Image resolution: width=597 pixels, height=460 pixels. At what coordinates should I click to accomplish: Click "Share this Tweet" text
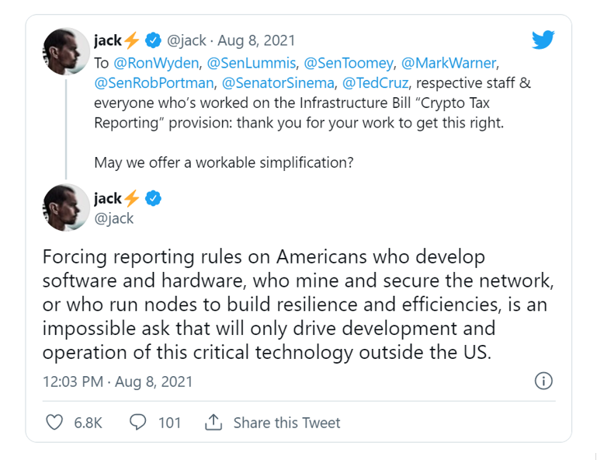286,423
